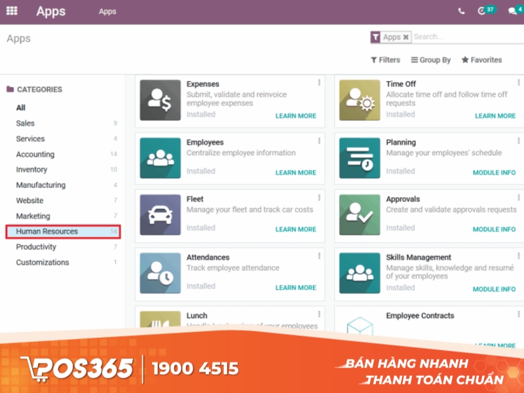Select the Accounting category

pos(35,154)
